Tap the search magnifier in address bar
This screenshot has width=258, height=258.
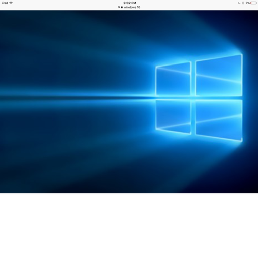119,7
